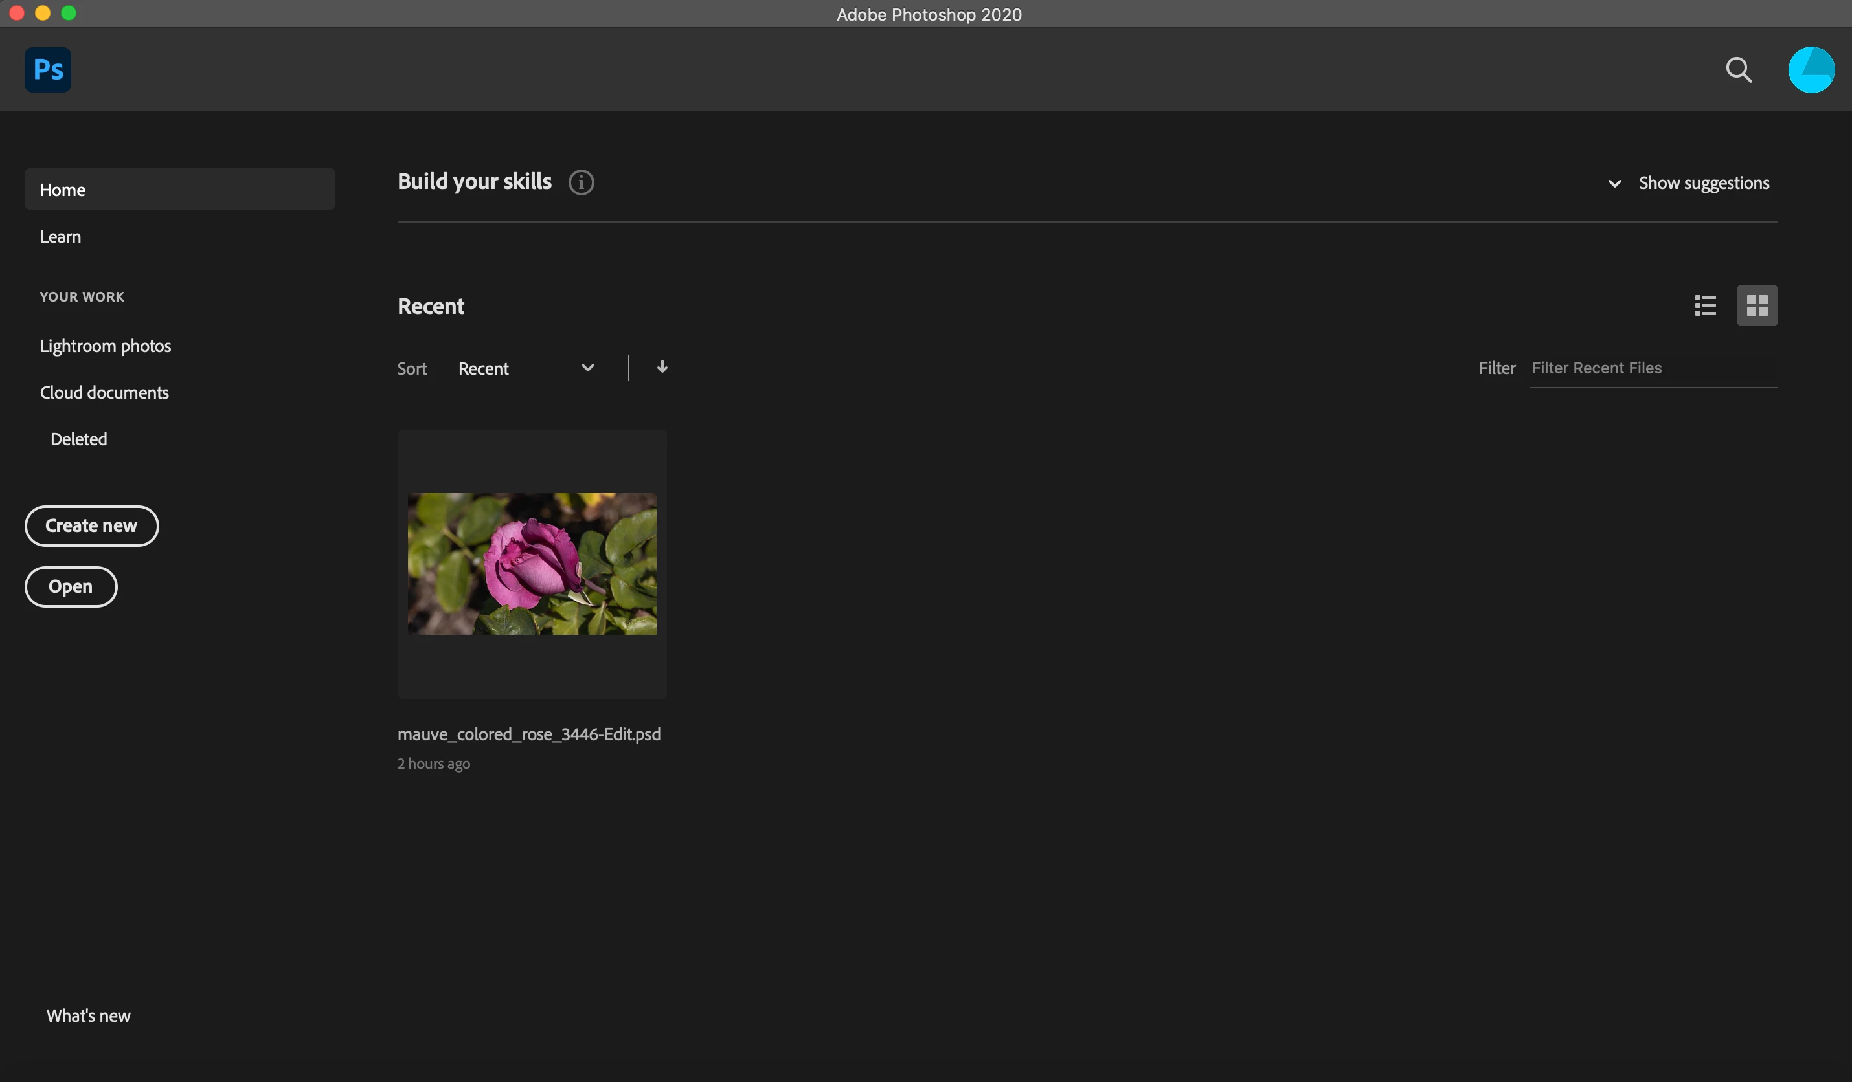Switch to grid view icon
The height and width of the screenshot is (1082, 1852).
(1756, 305)
